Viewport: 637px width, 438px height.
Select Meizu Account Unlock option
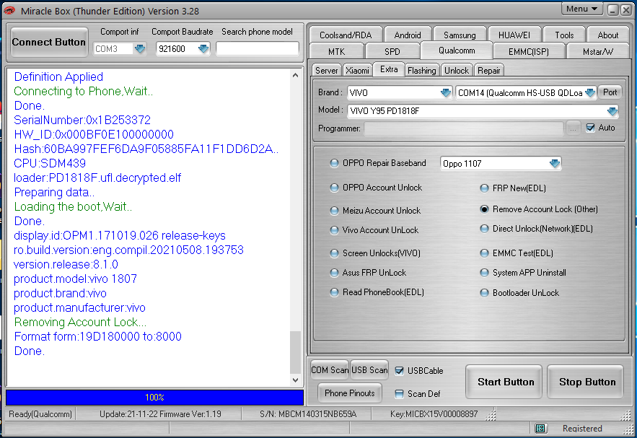click(x=334, y=211)
